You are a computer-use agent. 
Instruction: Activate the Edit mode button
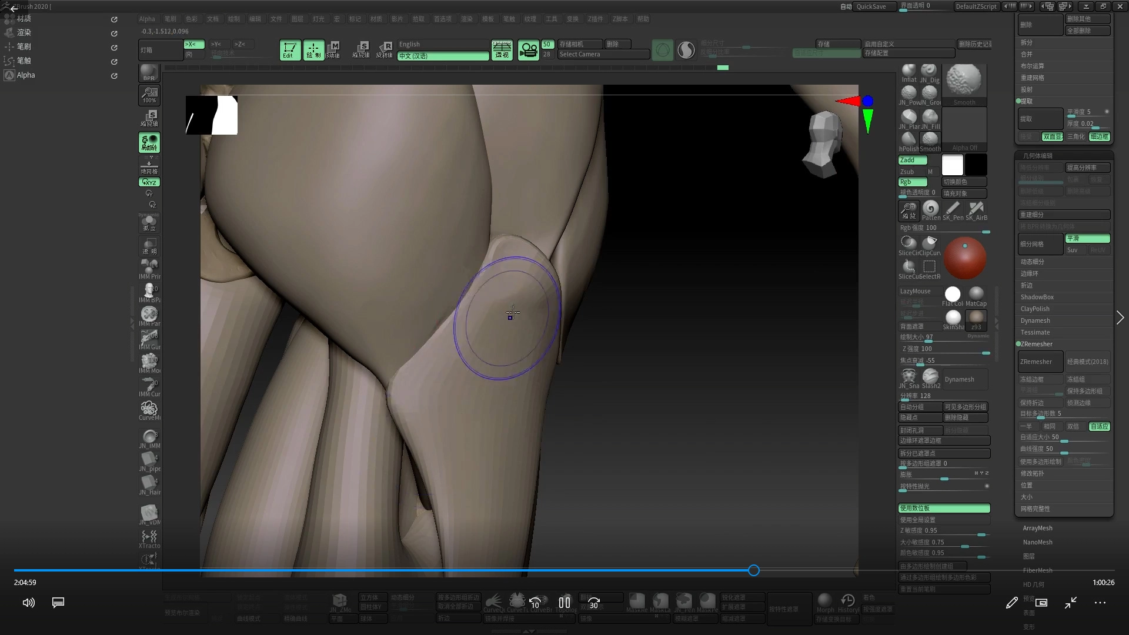point(289,50)
